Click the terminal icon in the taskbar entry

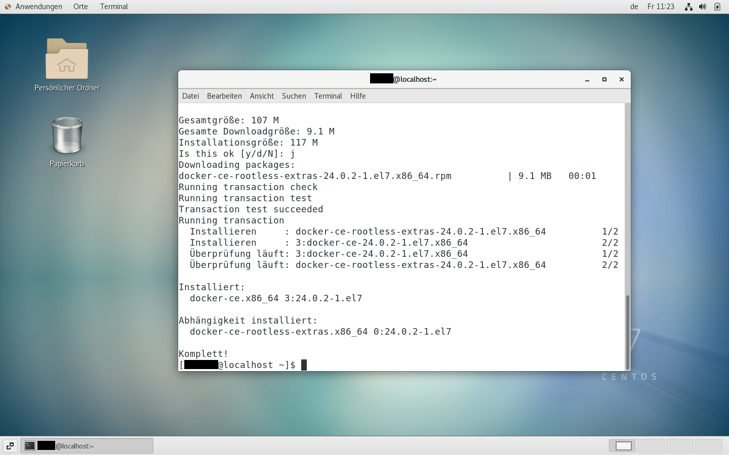[x=30, y=446]
